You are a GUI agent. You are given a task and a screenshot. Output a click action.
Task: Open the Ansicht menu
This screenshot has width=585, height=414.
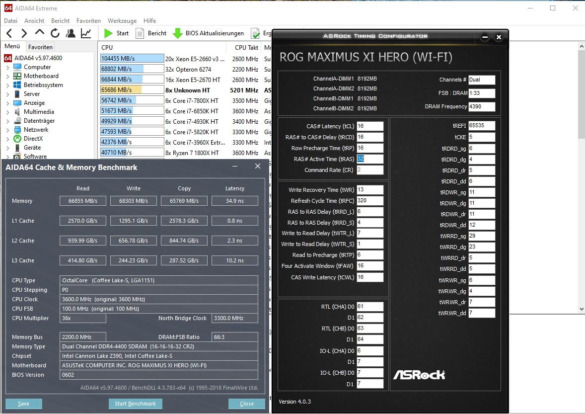pos(34,21)
